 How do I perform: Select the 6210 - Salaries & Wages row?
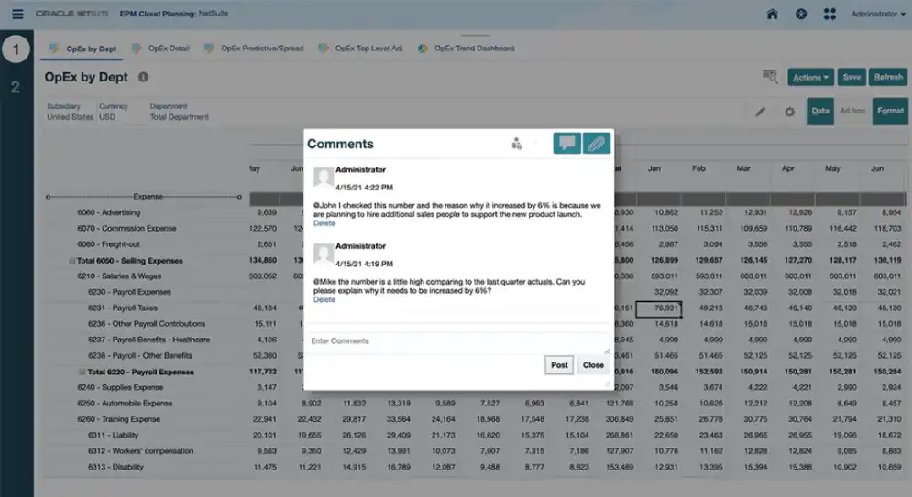click(119, 276)
